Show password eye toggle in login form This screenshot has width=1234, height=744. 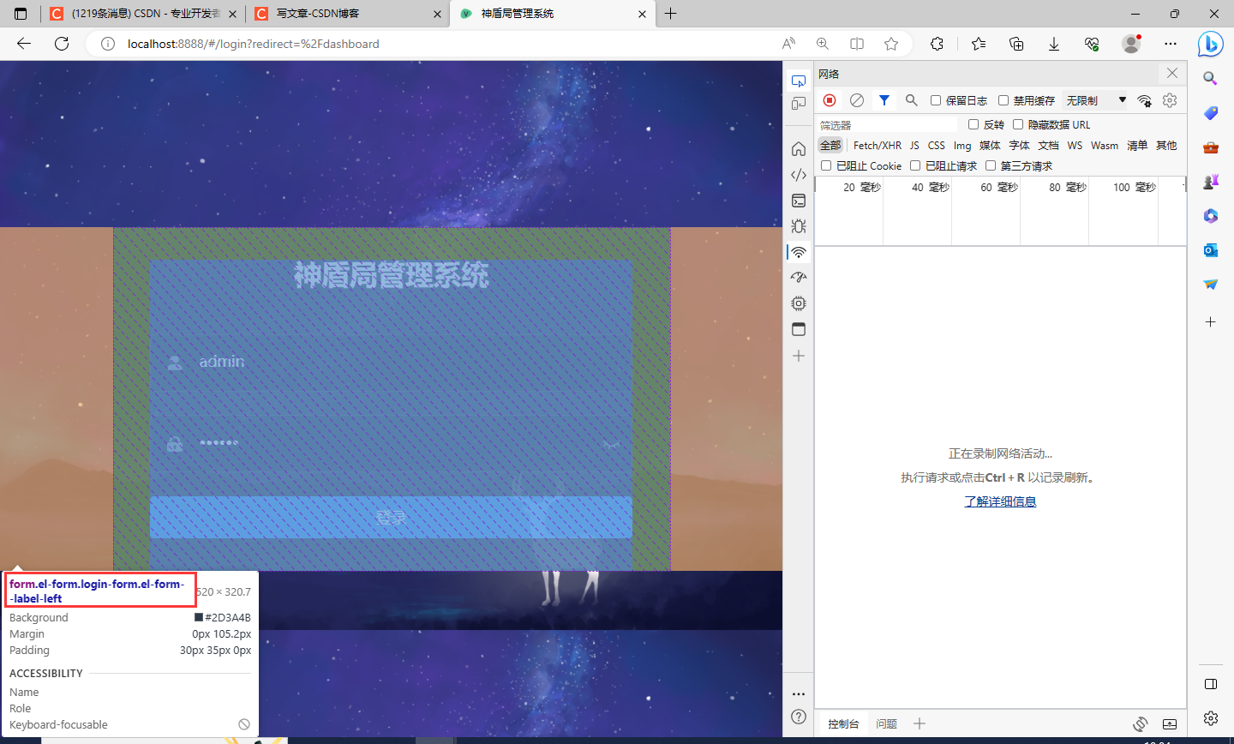[x=611, y=445]
